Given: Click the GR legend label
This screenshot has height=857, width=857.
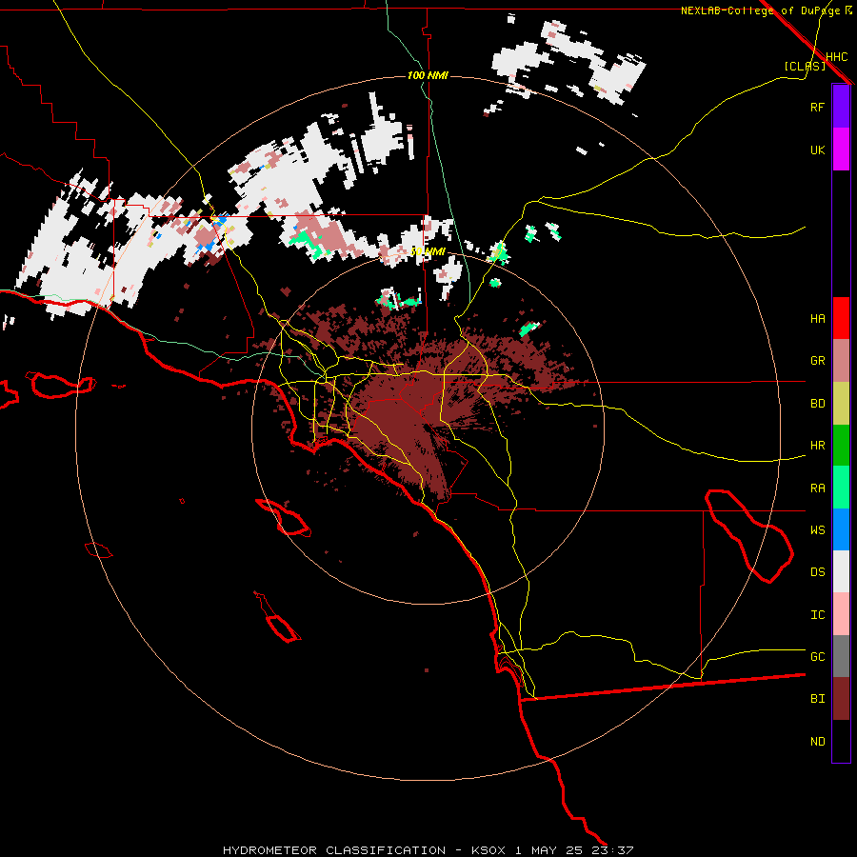Looking at the screenshot, I should [x=817, y=361].
